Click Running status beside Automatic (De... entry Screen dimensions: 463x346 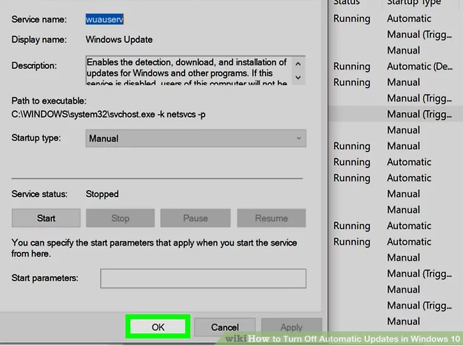click(x=351, y=67)
